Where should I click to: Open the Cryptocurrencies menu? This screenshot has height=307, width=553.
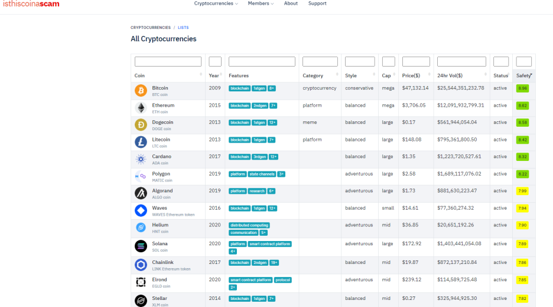tap(216, 4)
